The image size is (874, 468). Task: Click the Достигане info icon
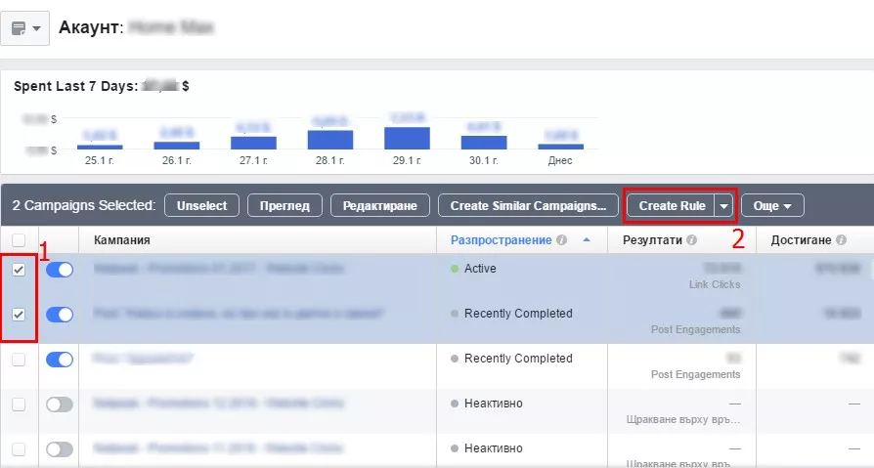tap(841, 240)
